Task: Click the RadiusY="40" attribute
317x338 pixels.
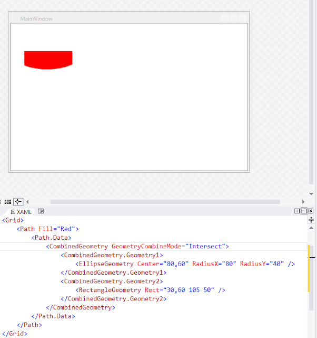Action: point(262,264)
